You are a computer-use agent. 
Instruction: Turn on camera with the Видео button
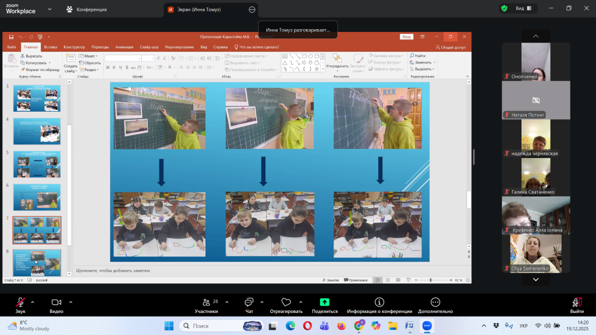tap(56, 302)
